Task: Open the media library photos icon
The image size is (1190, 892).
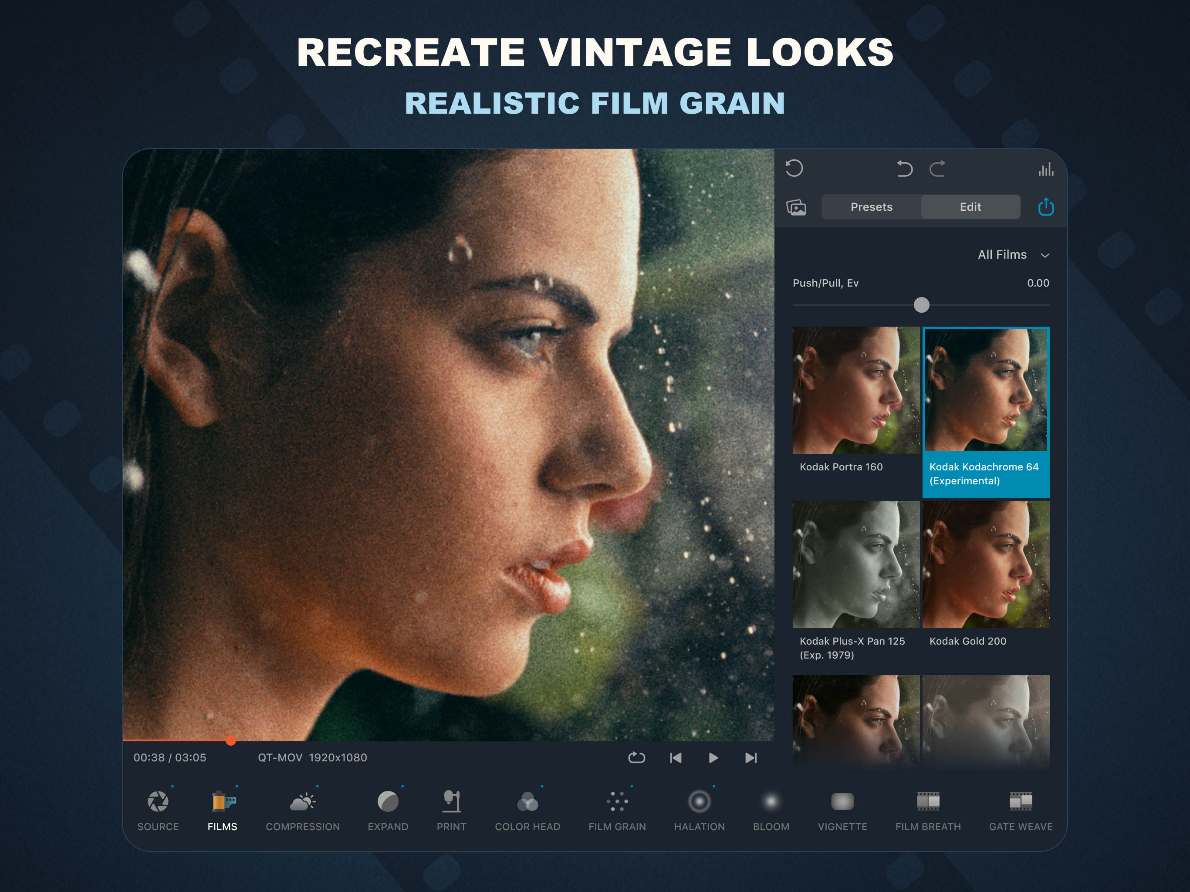Action: [796, 207]
